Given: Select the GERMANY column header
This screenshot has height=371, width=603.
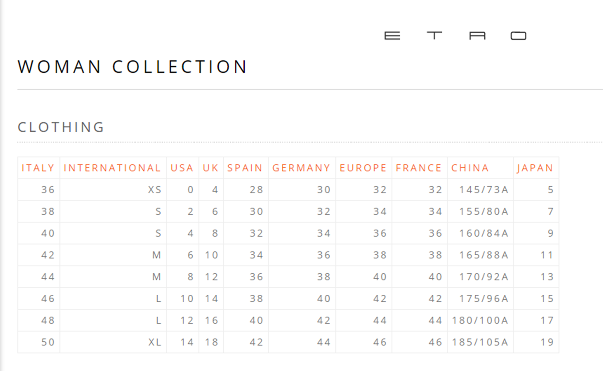Looking at the screenshot, I should 301,168.
